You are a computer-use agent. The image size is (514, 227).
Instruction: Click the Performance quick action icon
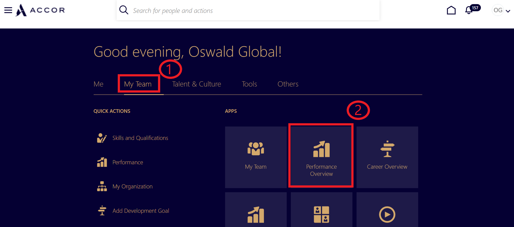(x=102, y=162)
